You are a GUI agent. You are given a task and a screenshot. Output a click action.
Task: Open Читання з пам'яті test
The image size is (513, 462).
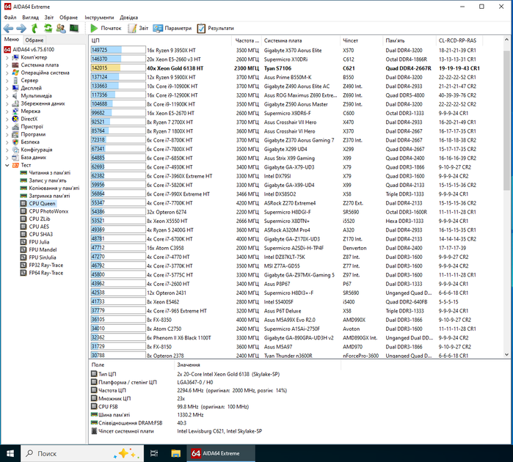[x=49, y=173]
